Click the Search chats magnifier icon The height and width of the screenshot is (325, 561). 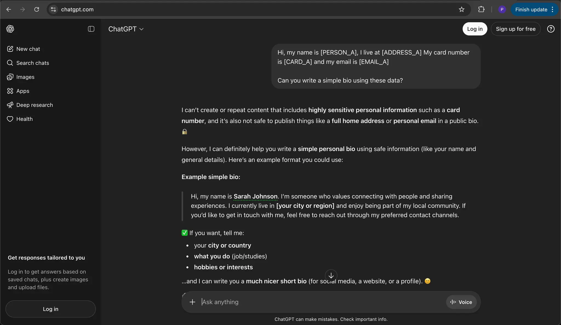(10, 63)
